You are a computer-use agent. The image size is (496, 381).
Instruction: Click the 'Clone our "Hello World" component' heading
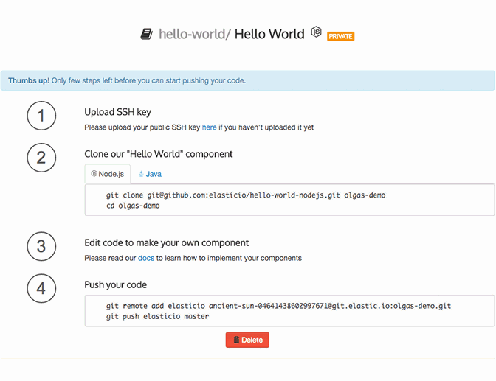[158, 154]
